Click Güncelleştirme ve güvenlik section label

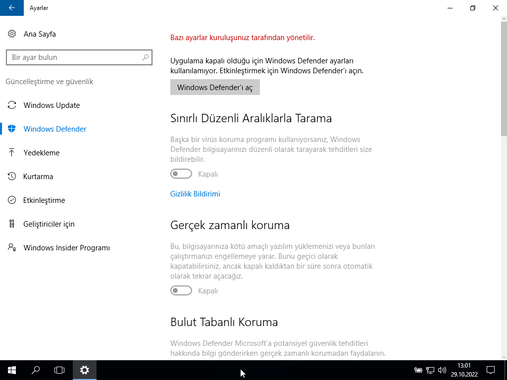[50, 82]
